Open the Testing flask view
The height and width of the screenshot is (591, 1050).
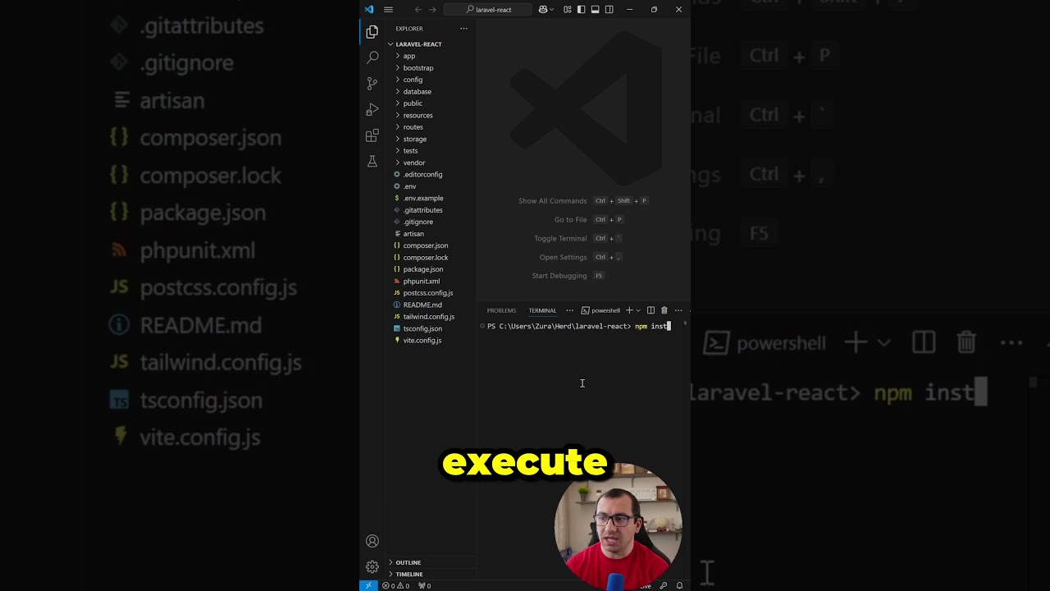372,162
